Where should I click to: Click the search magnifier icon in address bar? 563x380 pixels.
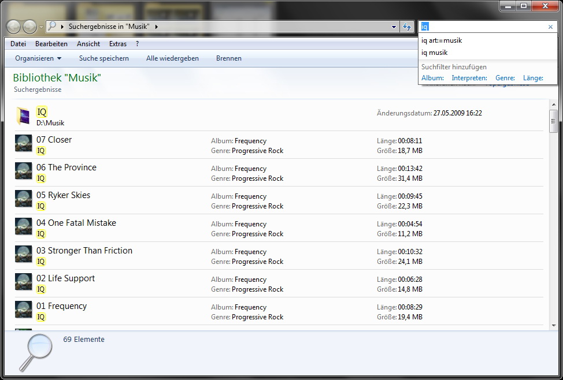click(53, 26)
